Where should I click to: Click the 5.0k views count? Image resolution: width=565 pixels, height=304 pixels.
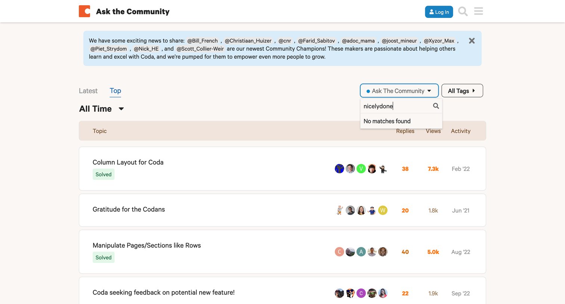click(x=433, y=252)
